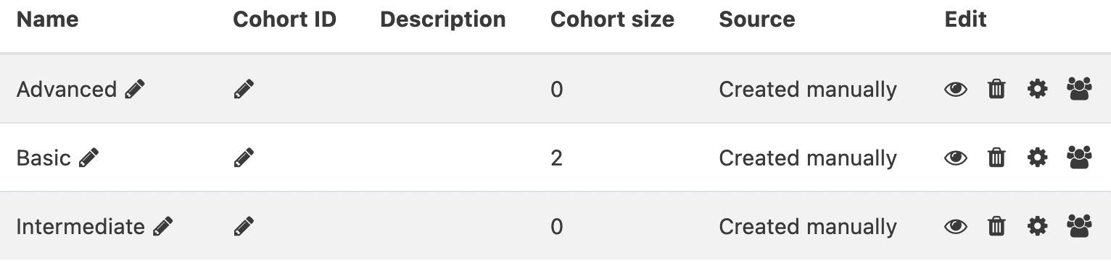Delete the Basic cohort
This screenshot has width=1111, height=263.
coord(997,158)
